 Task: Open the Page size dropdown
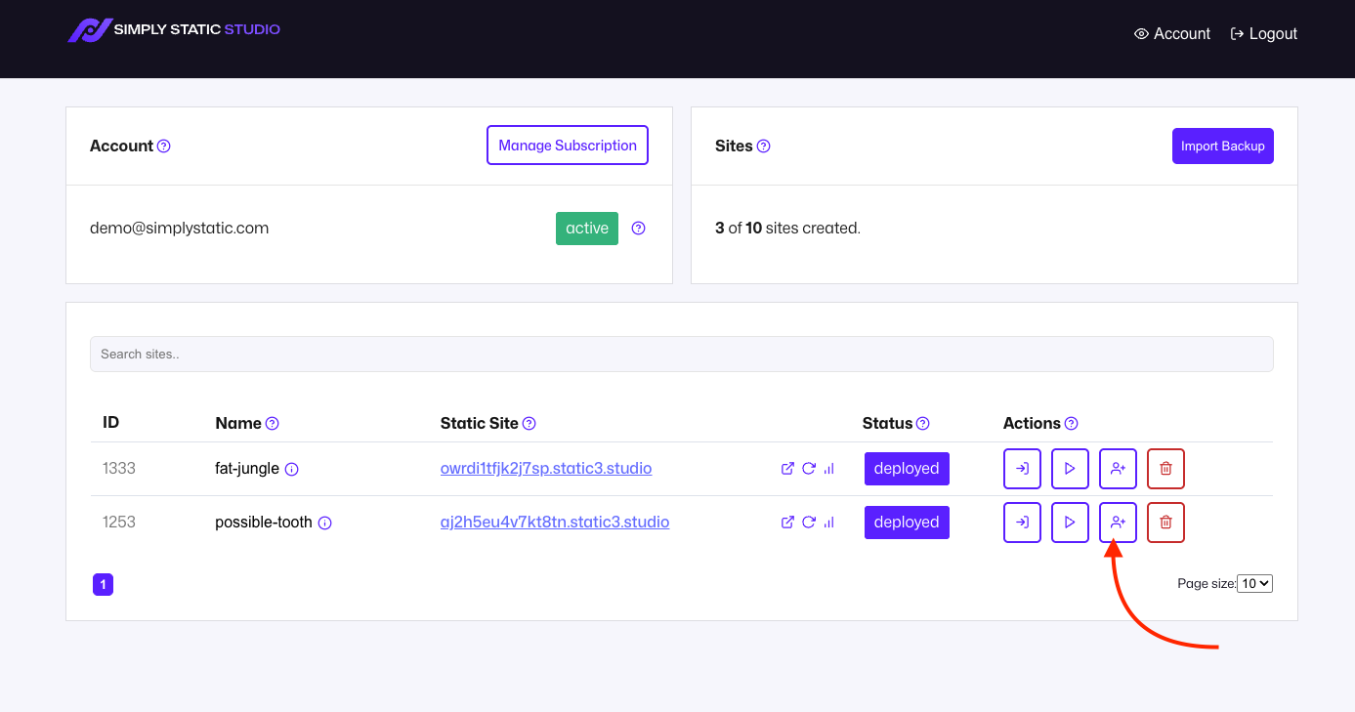[x=1254, y=583]
